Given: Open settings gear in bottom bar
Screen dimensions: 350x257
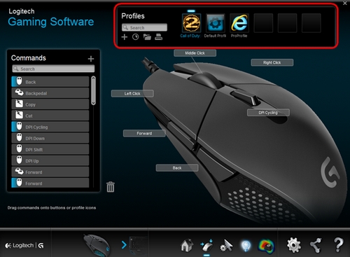Looking at the screenshot, I should (294, 245).
